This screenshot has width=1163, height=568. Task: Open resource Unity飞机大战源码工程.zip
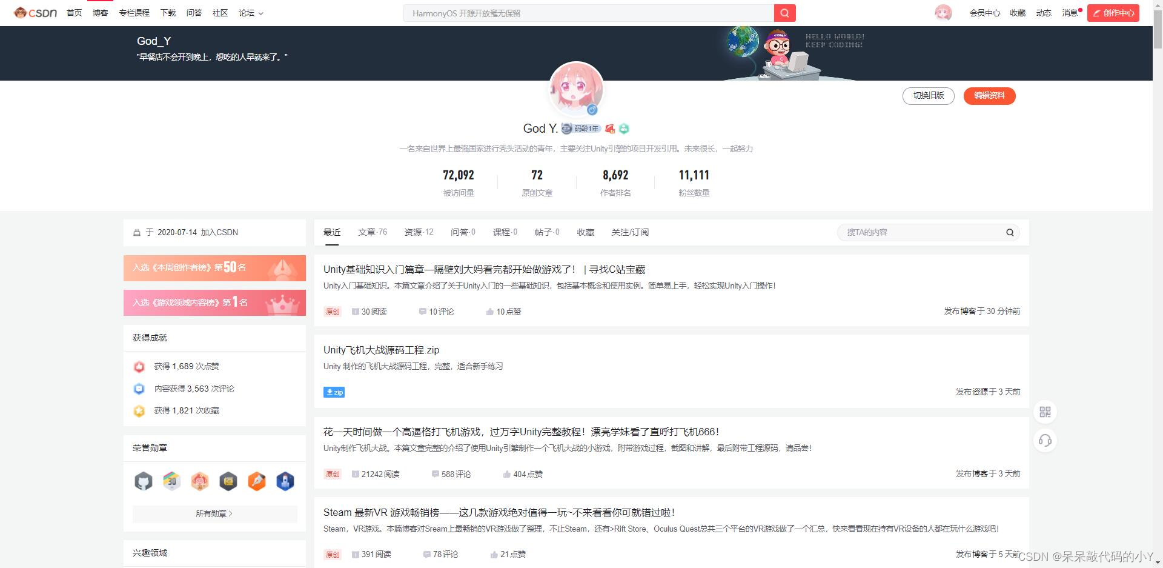click(x=381, y=350)
